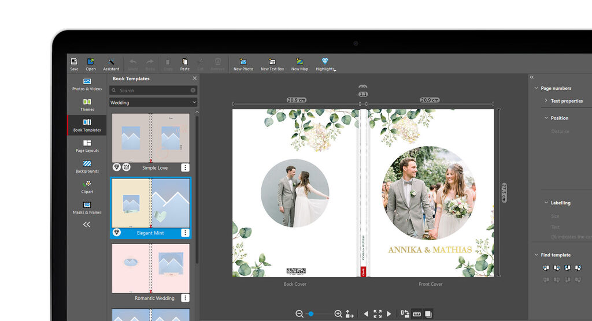The width and height of the screenshot is (592, 321).
Task: Toggle the ruler display
Action: pos(417,314)
